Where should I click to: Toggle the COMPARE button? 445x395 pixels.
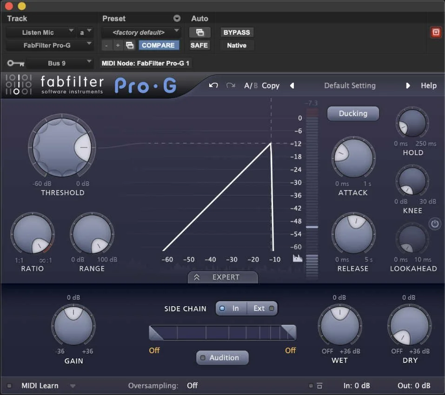click(159, 46)
